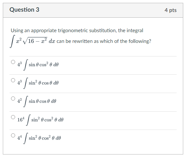Click the 4³ coefficient of the first option
This screenshot has width=187, height=157.
pyautogui.click(x=20, y=64)
